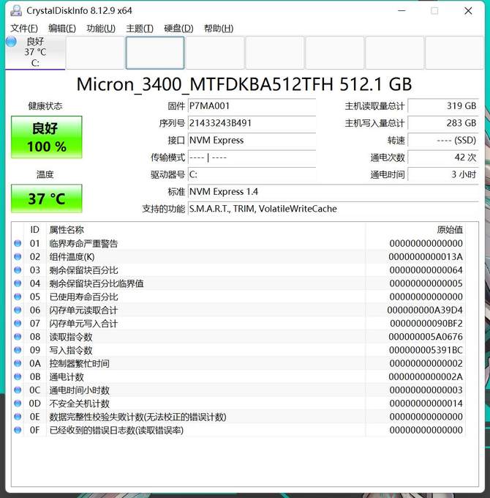Click raw value 00000000000064
Screen dimensions: 490x498
(426, 270)
